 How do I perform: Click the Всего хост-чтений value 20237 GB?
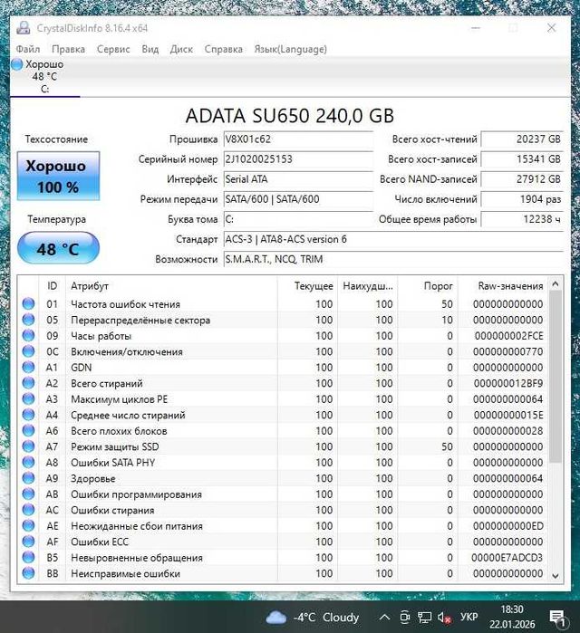522,139
